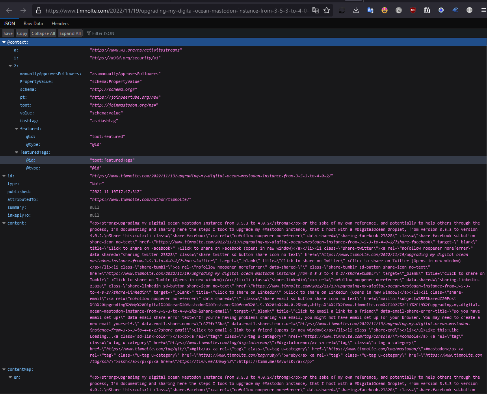The image size is (487, 394).
Task: Click the published timestamp value
Action: tap(116, 191)
